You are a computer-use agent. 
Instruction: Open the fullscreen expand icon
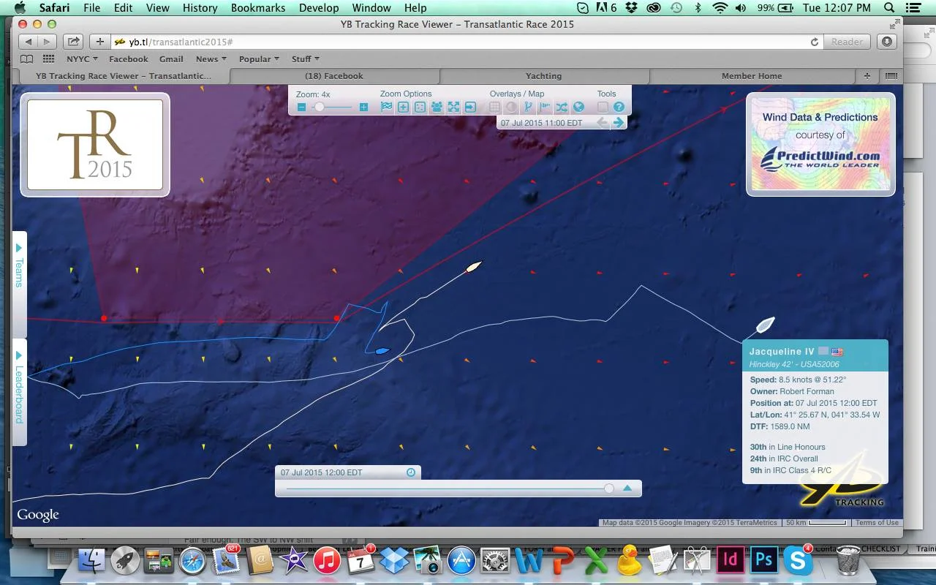tap(453, 107)
